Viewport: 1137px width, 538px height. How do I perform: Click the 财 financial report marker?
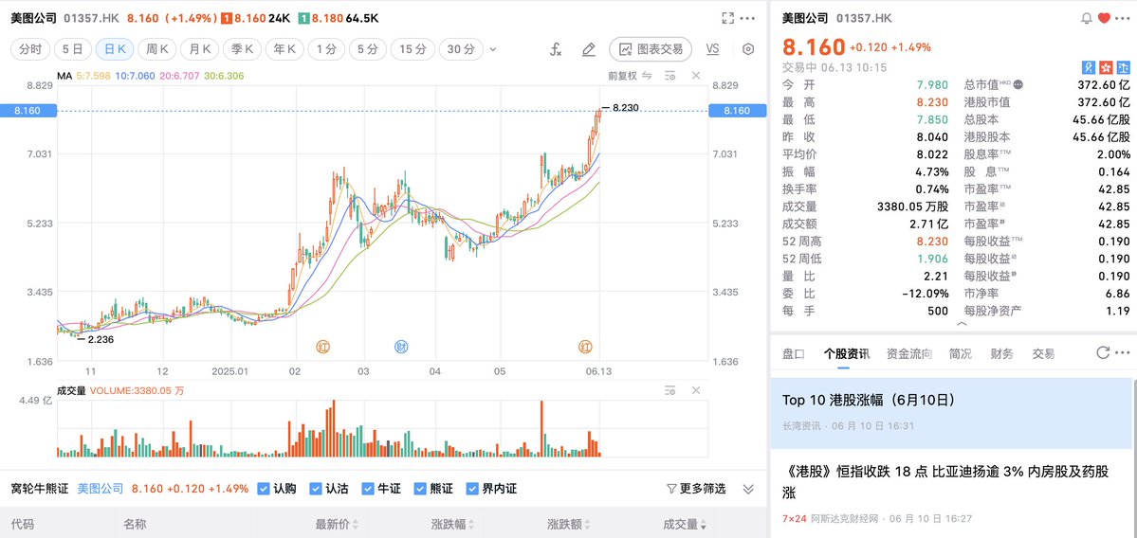[x=401, y=347]
